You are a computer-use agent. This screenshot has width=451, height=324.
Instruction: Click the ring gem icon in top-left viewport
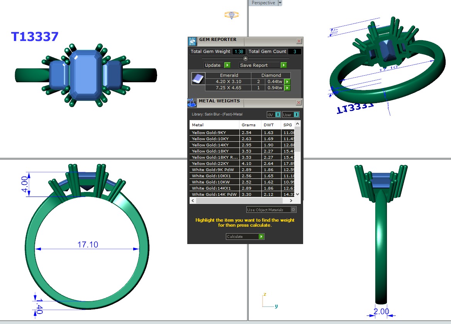click(231, 15)
